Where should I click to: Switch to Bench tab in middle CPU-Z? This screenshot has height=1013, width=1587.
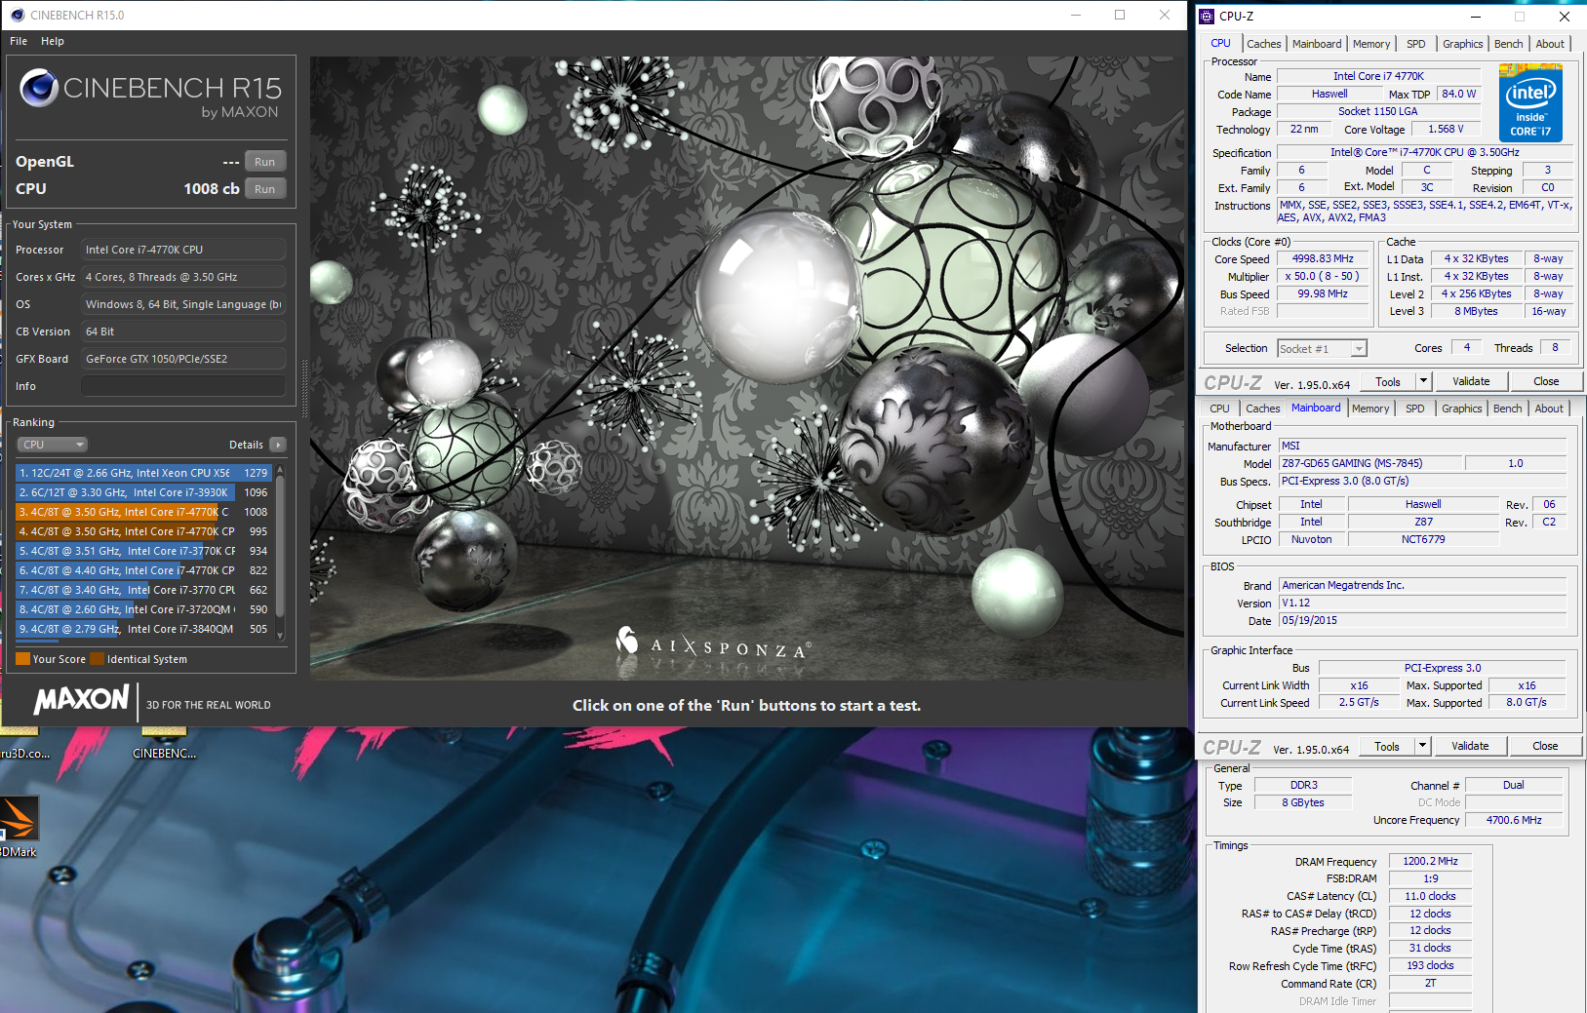coord(1507,409)
